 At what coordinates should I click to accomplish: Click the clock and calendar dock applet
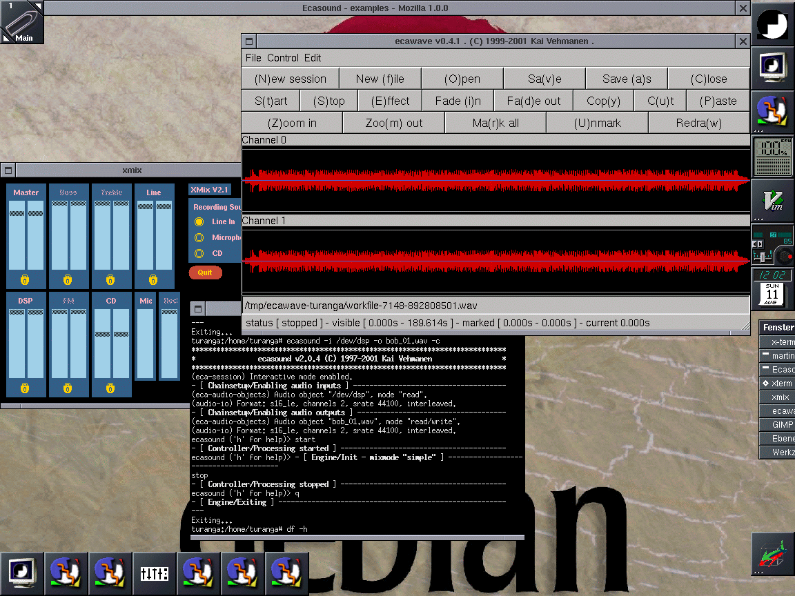pos(772,288)
